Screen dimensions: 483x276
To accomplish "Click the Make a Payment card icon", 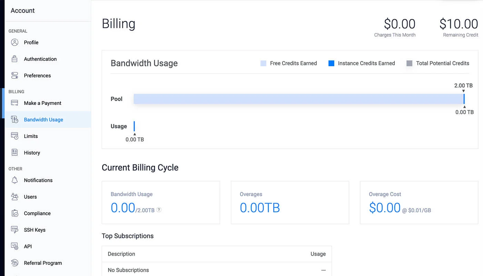I will coord(15,103).
